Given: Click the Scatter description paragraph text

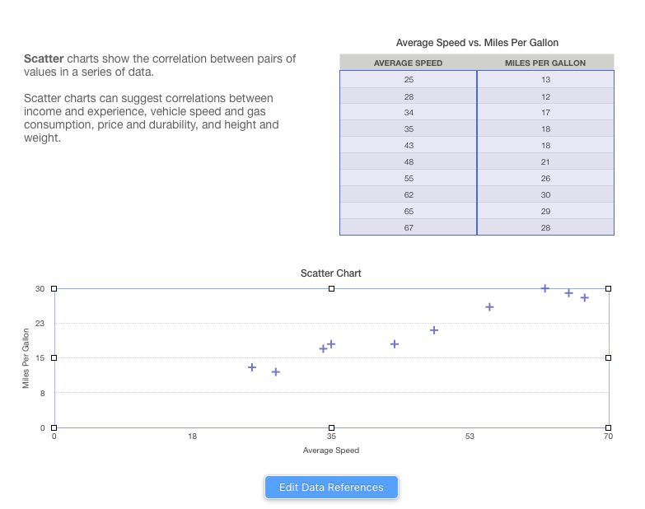Looking at the screenshot, I should point(160,66).
